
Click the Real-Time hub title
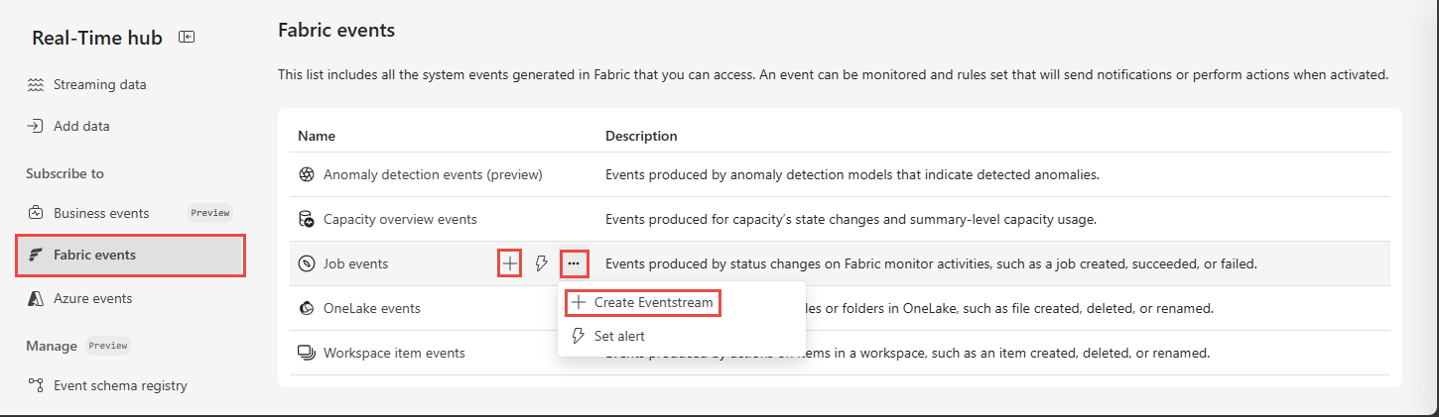97,38
